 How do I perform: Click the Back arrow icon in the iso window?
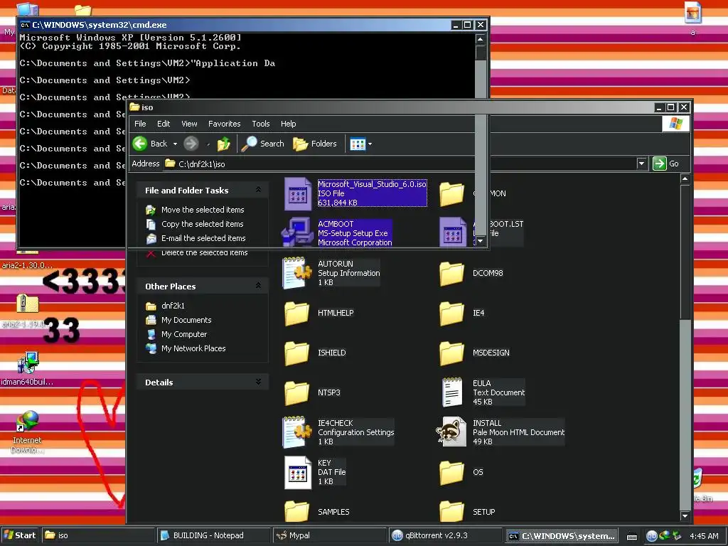(x=140, y=144)
